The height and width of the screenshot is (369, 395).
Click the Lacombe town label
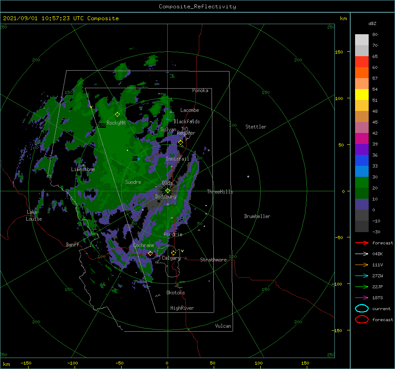(x=190, y=110)
